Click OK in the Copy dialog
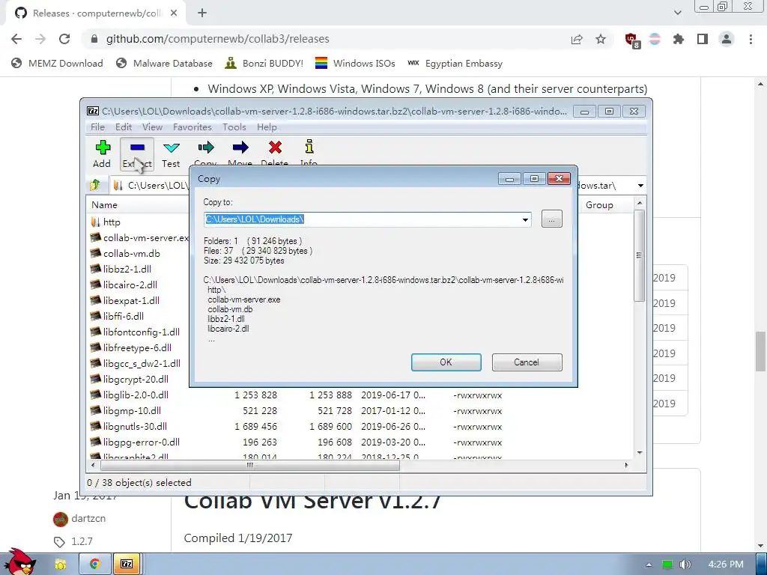Screen dimensions: 767x575 pyautogui.click(x=446, y=362)
